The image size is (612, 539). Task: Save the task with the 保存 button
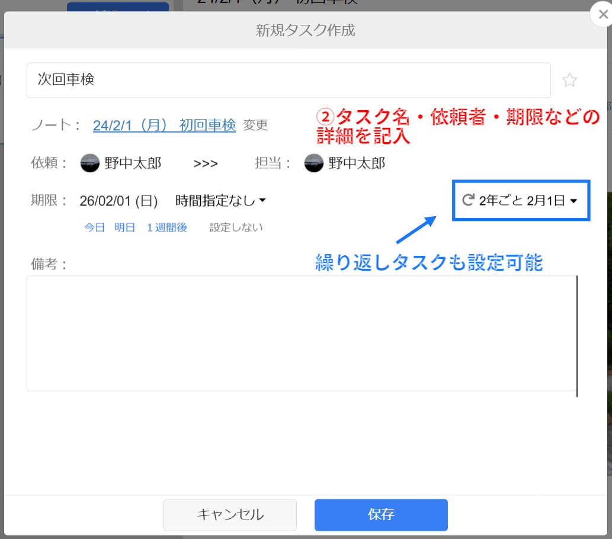(380, 515)
